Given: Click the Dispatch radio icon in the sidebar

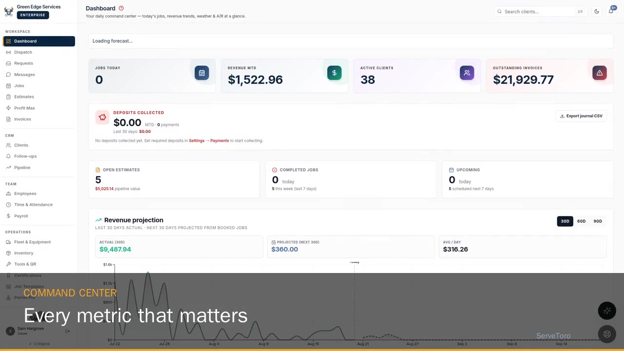Looking at the screenshot, I should [9, 52].
